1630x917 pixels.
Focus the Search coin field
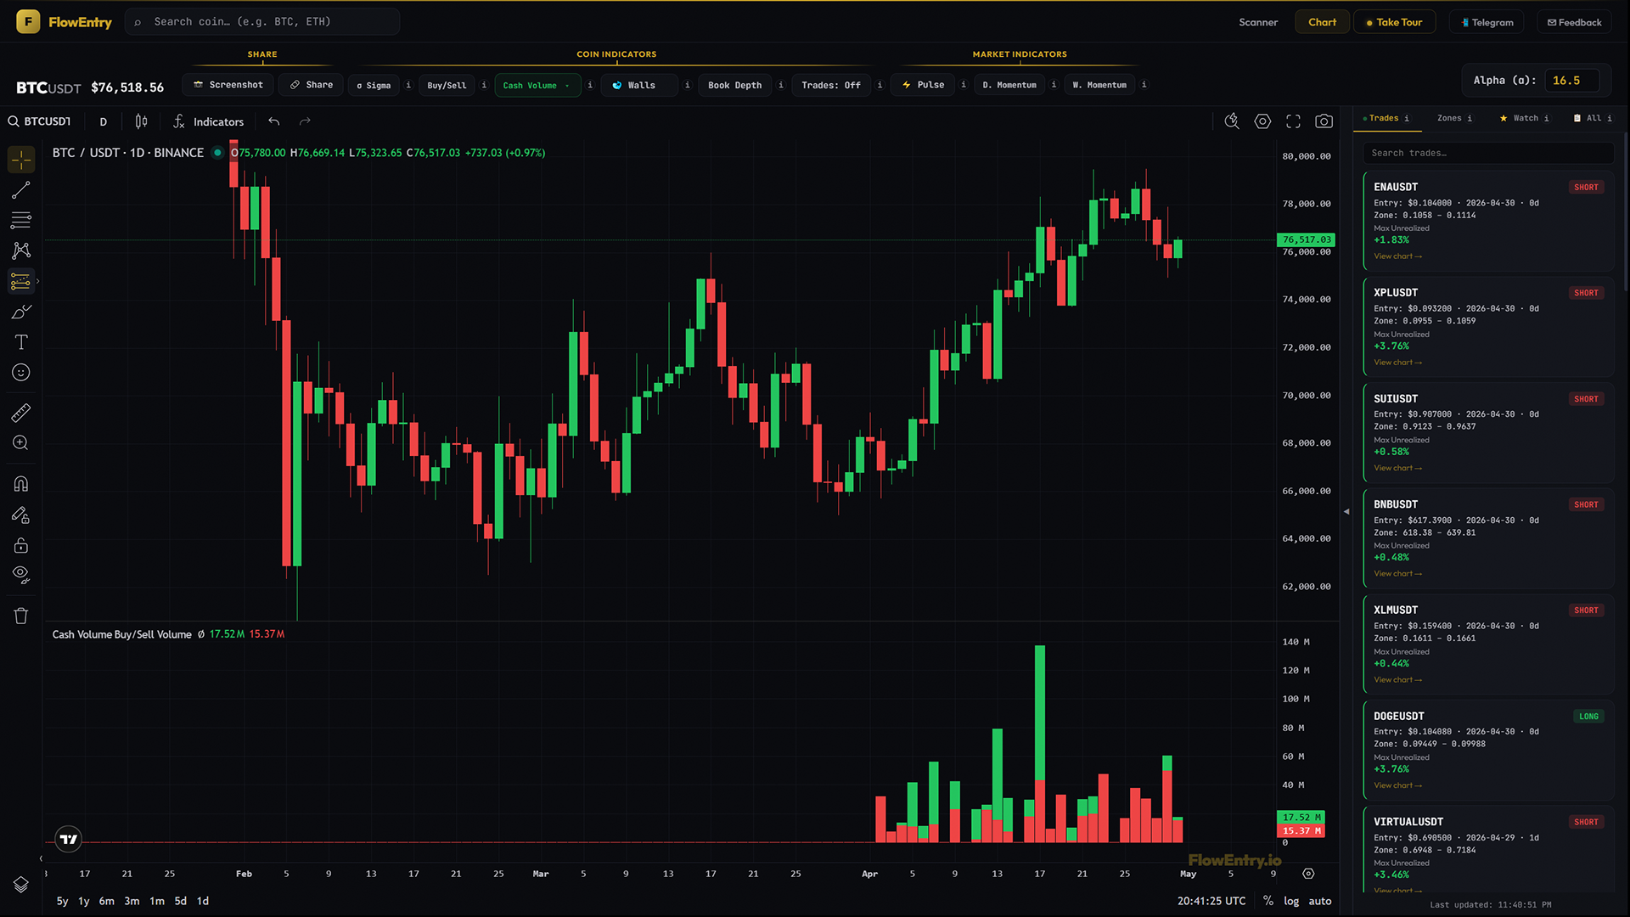coord(262,22)
